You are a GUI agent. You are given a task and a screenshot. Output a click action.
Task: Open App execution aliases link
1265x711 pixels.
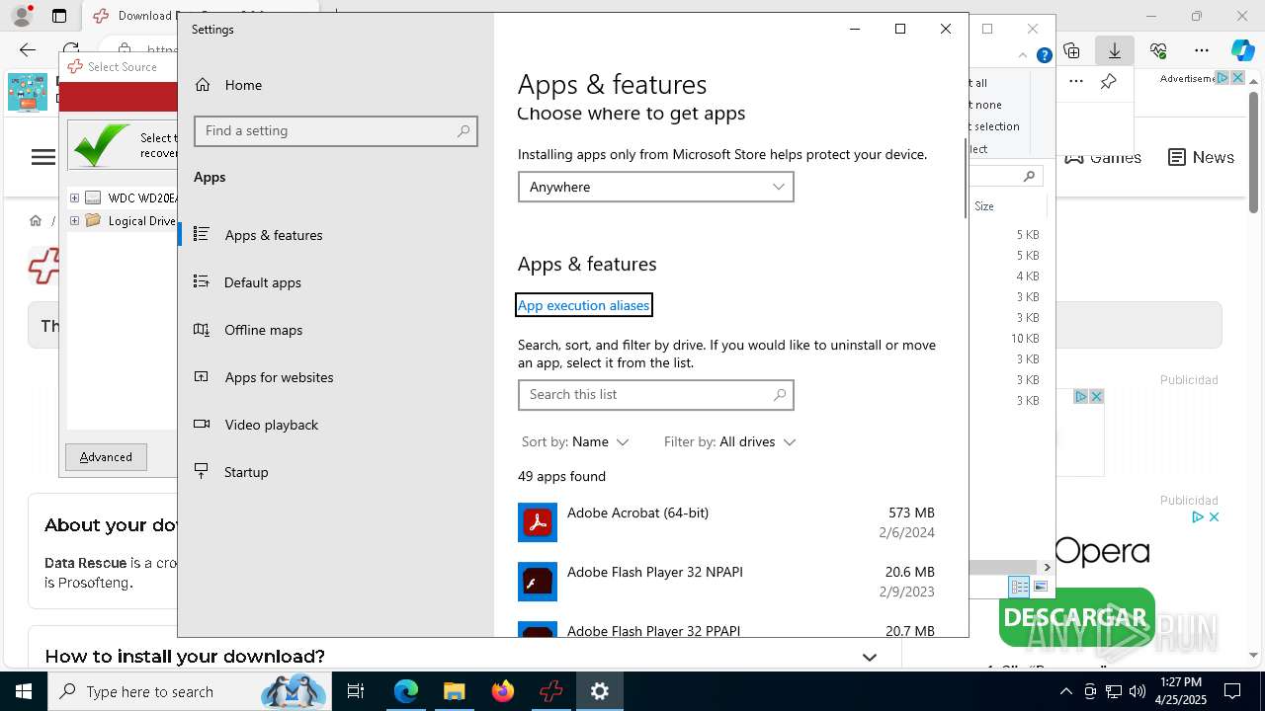coord(584,305)
